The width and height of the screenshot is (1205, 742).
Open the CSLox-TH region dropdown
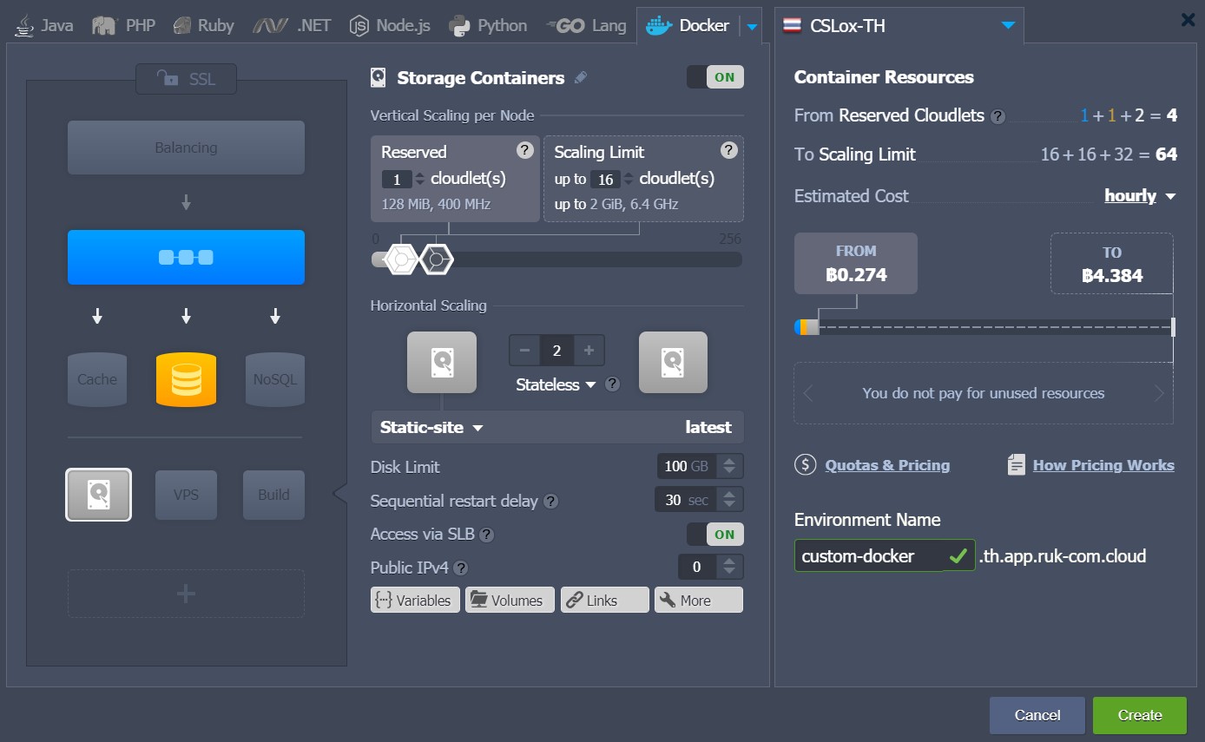1007,25
